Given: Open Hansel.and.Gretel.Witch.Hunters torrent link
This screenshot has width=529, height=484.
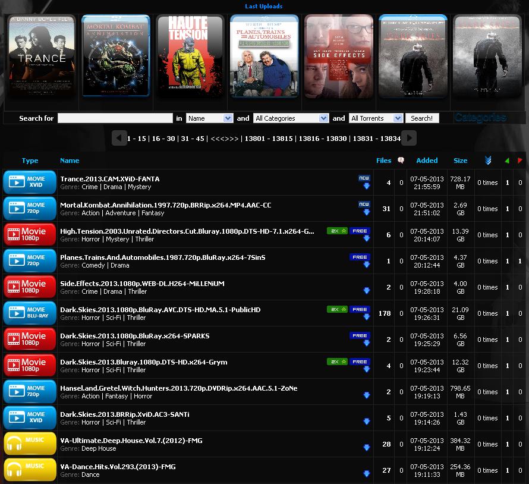Looking at the screenshot, I should coord(179,388).
